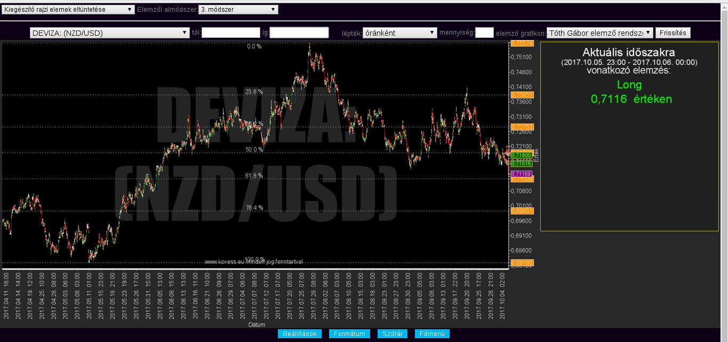Open the Szótár dictionary
Image resolution: width=728 pixels, height=342 pixels.
393,334
